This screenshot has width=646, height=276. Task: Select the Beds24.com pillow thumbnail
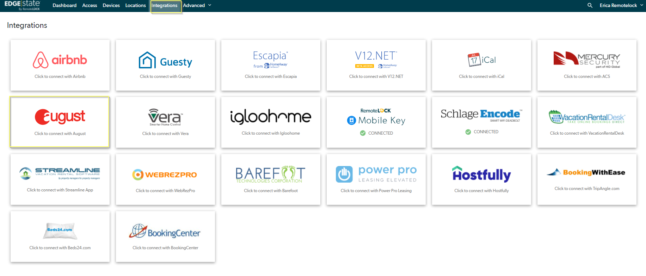pos(60,231)
